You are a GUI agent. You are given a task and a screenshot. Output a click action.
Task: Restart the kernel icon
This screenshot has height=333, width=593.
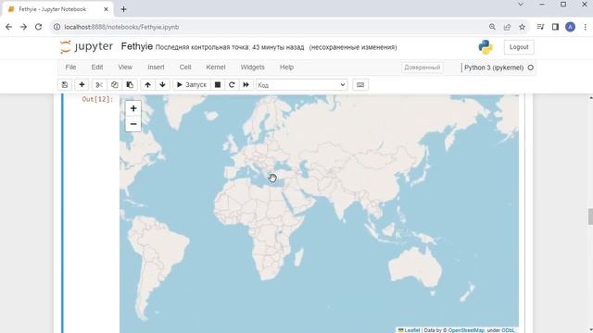pos(232,85)
